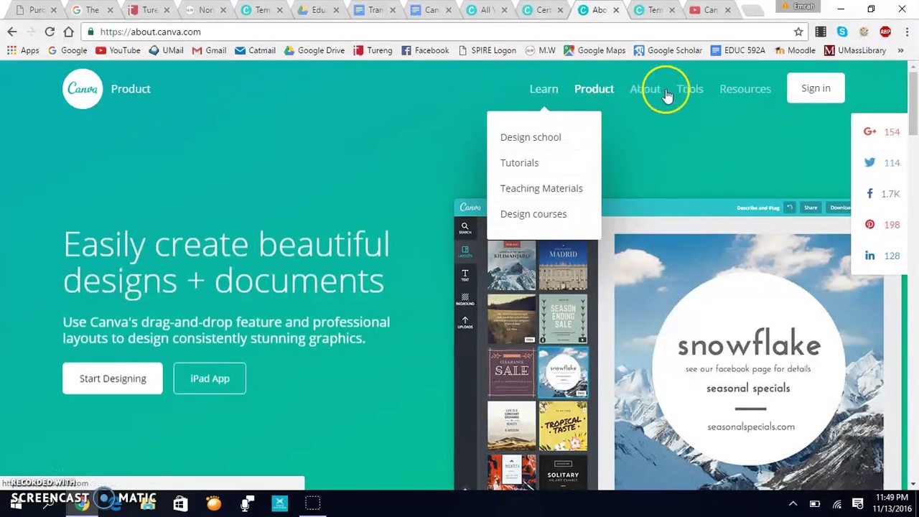The width and height of the screenshot is (919, 517).
Task: Open the Tools navigation menu
Action: (x=690, y=89)
